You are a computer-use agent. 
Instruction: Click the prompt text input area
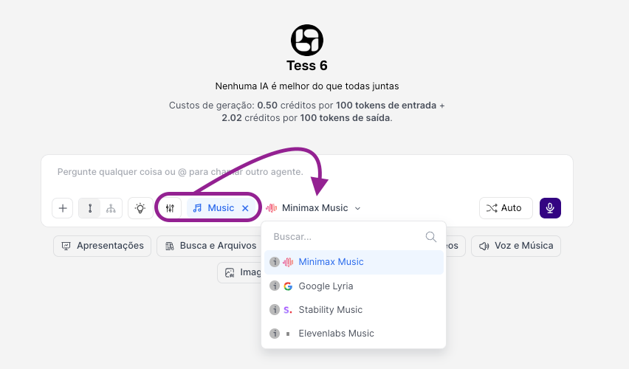[x=307, y=173]
